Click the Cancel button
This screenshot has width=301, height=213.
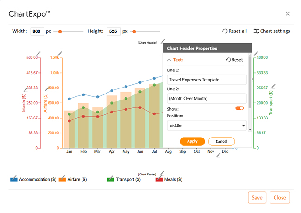coord(221,141)
